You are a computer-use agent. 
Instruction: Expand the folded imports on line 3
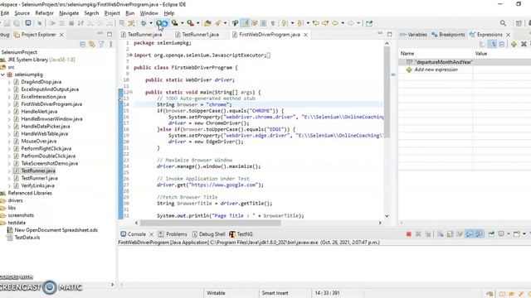[131, 55]
